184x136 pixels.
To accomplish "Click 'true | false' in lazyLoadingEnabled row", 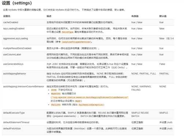I will [137, 29].
